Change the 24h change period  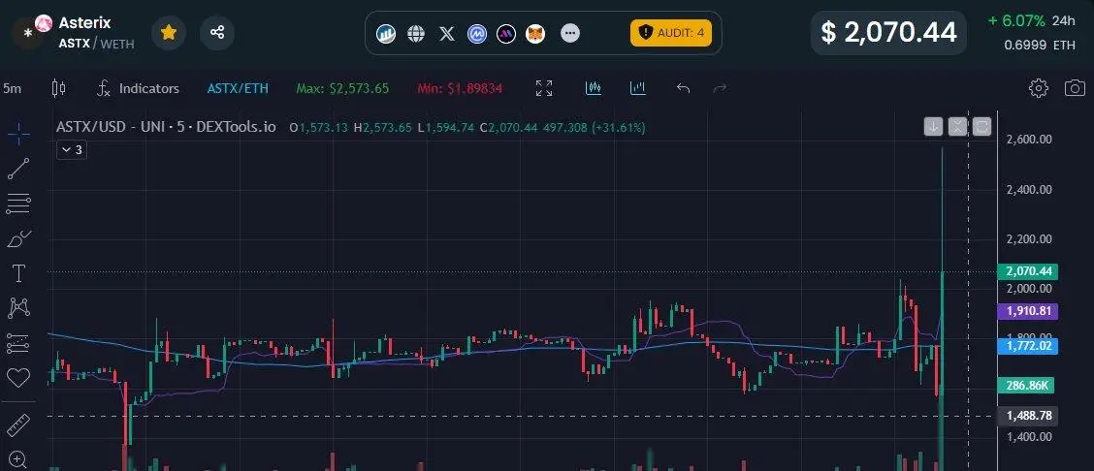[1063, 21]
